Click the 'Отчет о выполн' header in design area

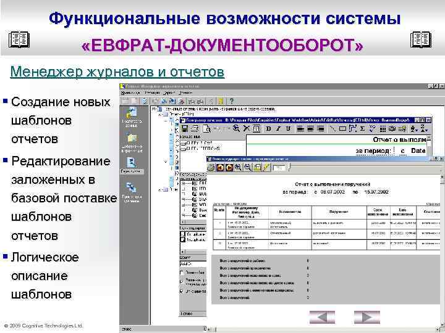pyautogui.click(x=400, y=139)
